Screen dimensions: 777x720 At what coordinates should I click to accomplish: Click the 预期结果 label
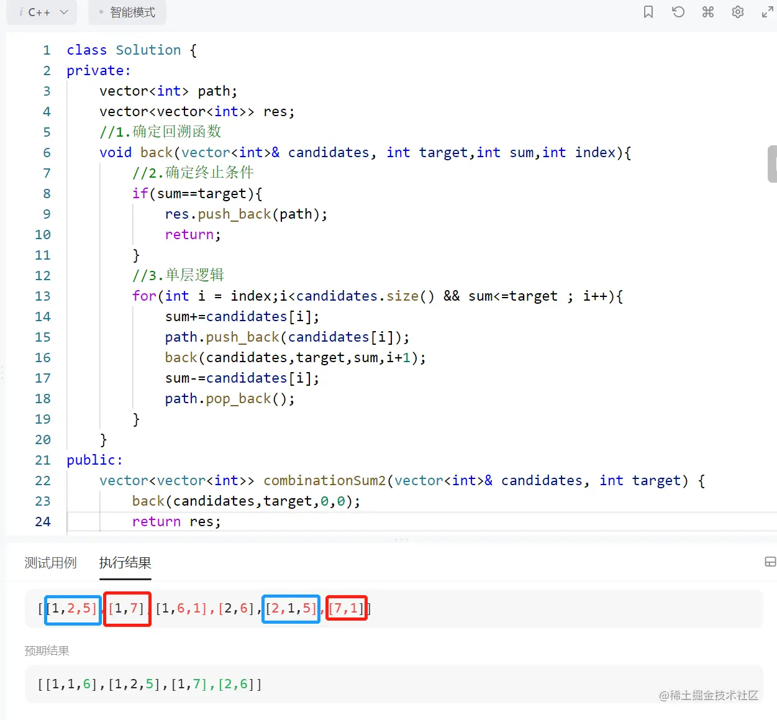pyautogui.click(x=47, y=651)
